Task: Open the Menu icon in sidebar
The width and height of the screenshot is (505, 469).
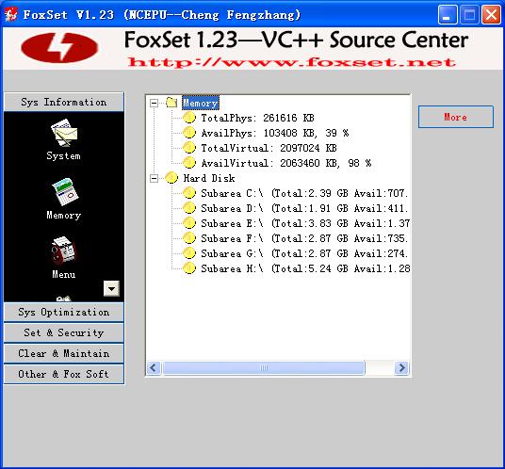Action: click(x=63, y=251)
